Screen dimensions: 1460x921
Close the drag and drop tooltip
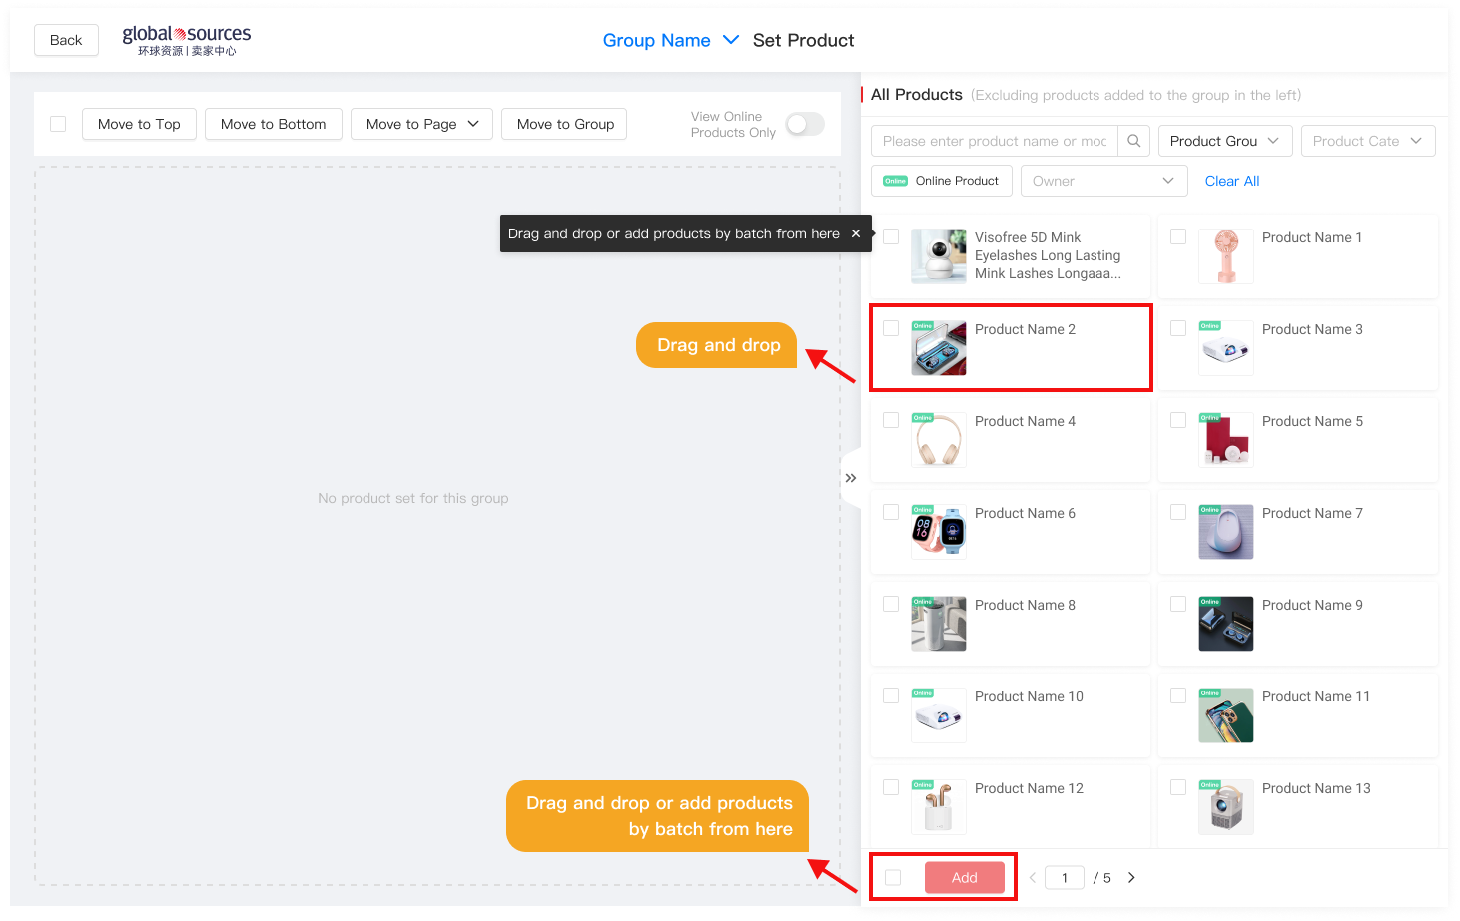click(x=855, y=233)
